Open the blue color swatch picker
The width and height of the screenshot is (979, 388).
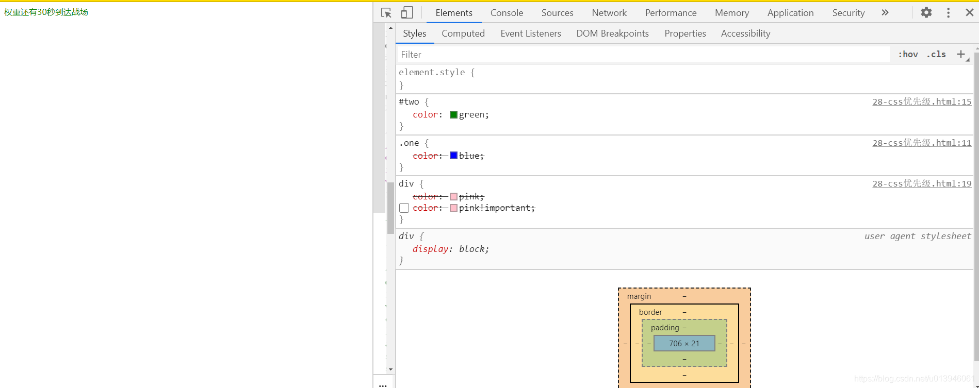453,156
